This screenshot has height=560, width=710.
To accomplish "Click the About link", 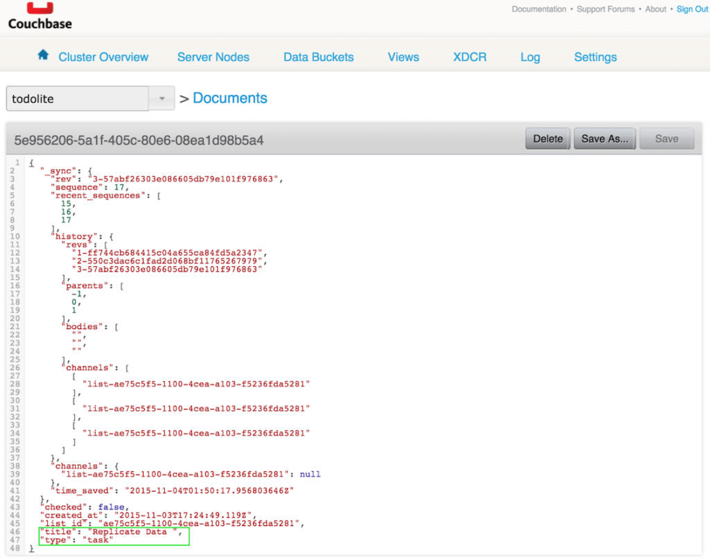I will [655, 9].
